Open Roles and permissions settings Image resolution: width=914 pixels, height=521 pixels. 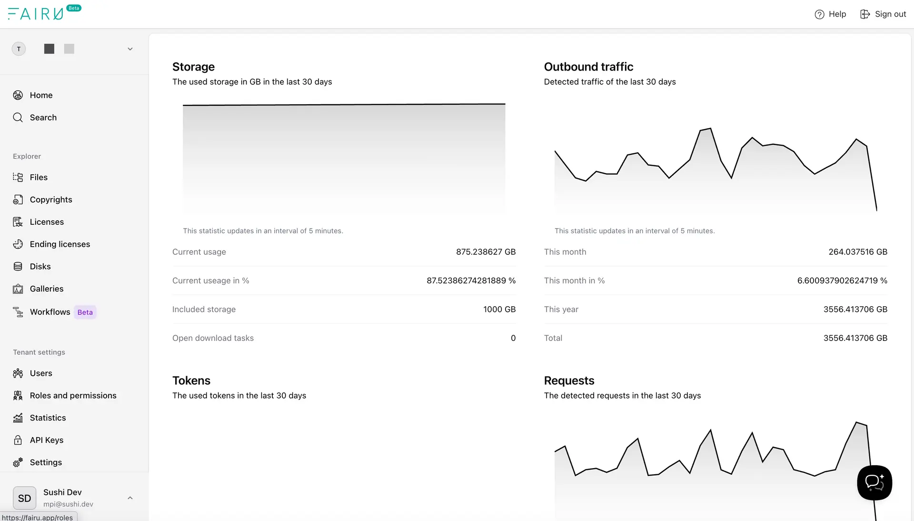tap(73, 395)
